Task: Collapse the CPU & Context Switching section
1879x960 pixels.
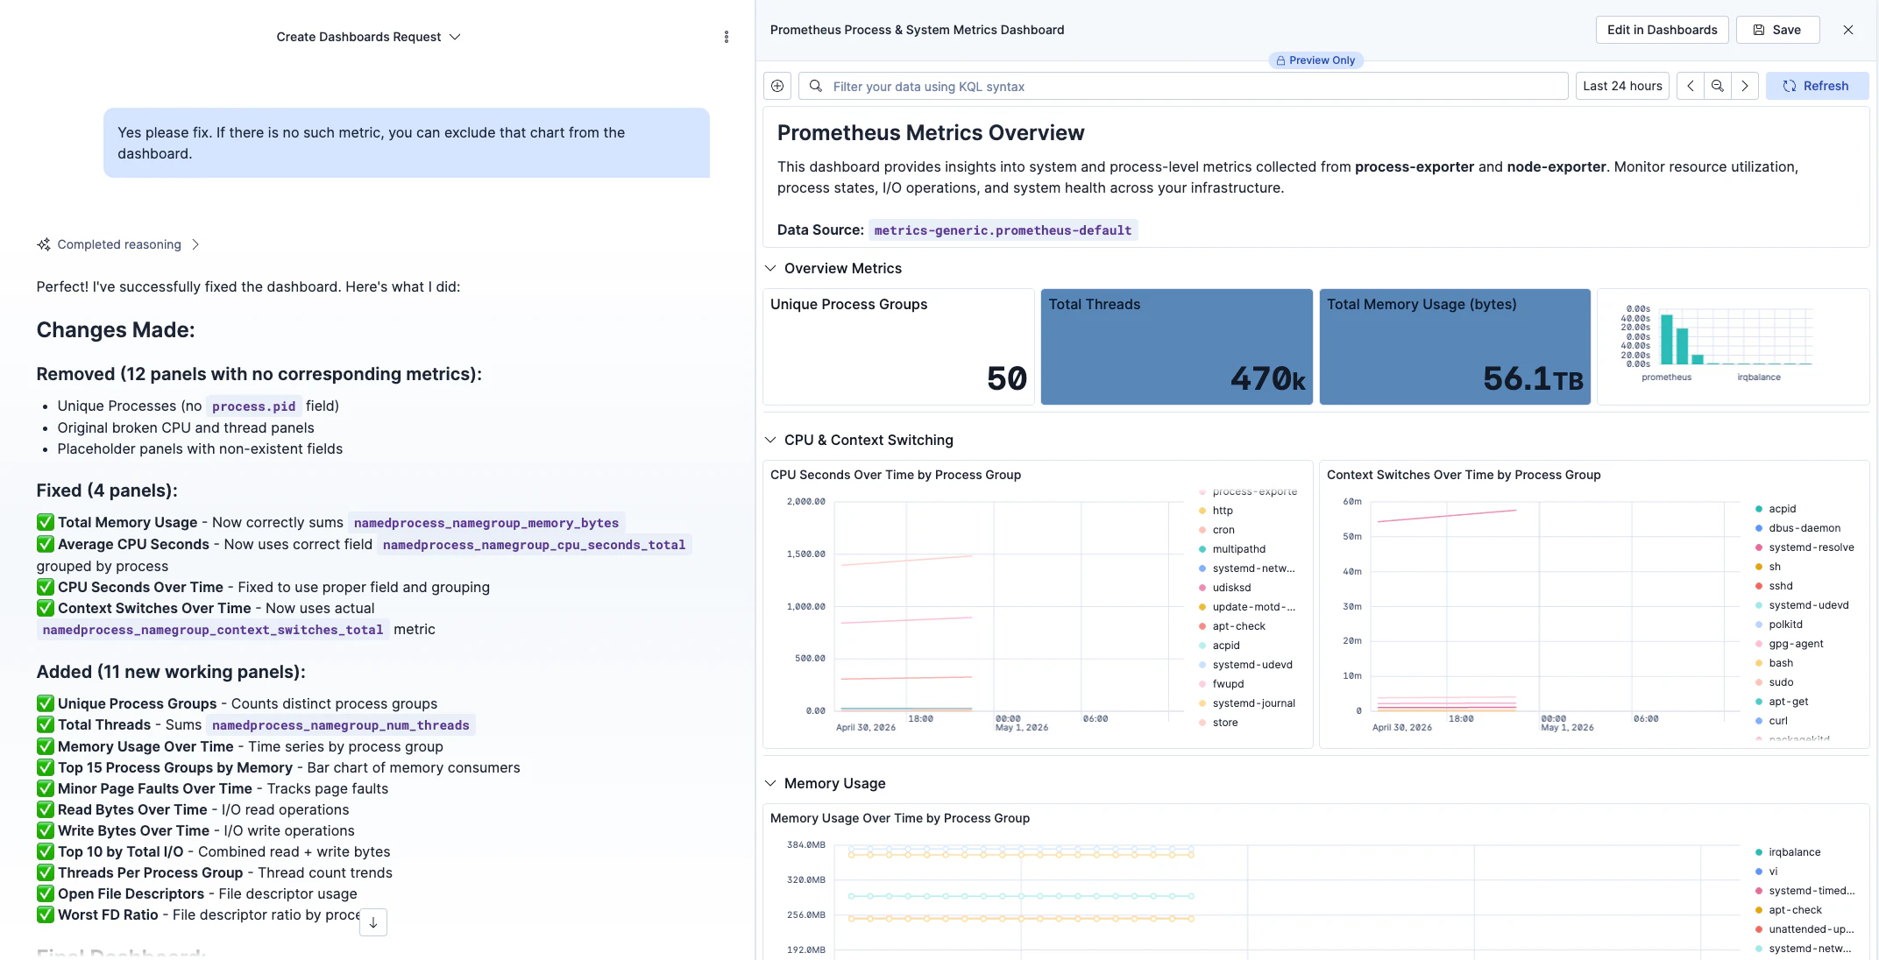Action: (x=770, y=440)
